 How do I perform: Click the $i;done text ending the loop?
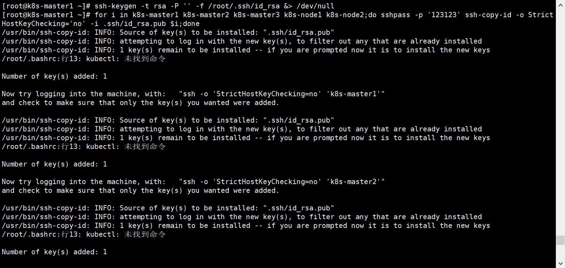tap(185, 24)
